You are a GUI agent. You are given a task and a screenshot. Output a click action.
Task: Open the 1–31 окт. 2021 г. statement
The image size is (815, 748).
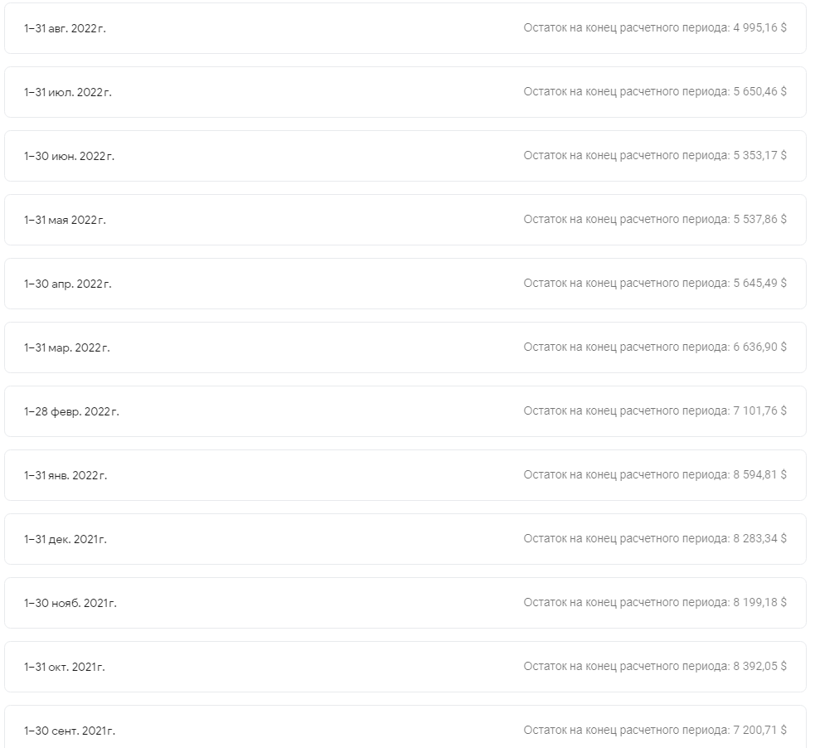405,667
